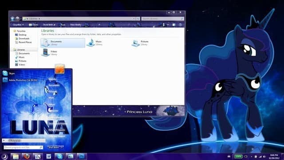The width and height of the screenshot is (284, 160).
Task: Select Favorites in navigation pane
Action: click(x=20, y=31)
